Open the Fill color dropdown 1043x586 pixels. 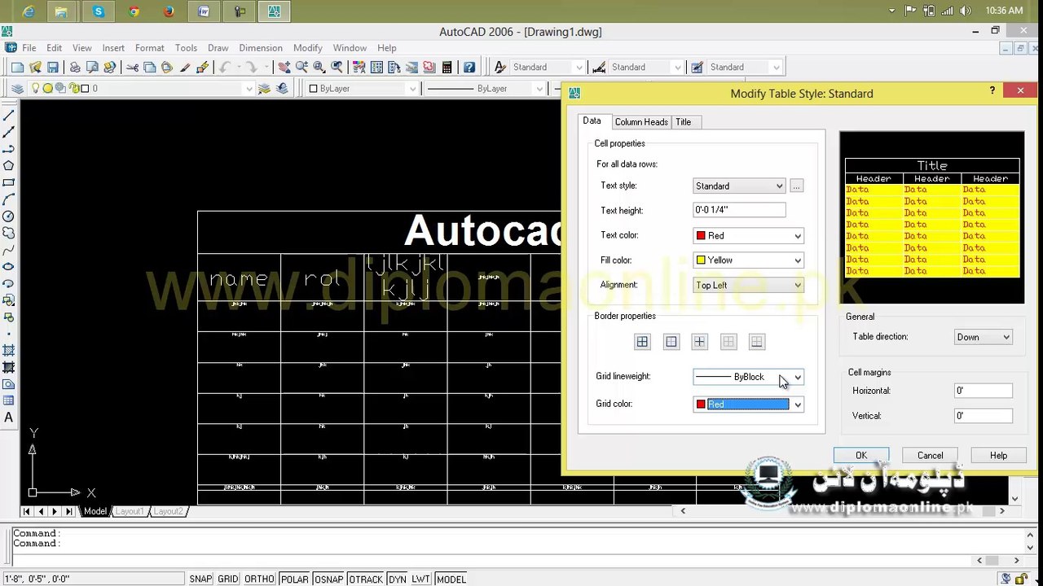(x=748, y=260)
